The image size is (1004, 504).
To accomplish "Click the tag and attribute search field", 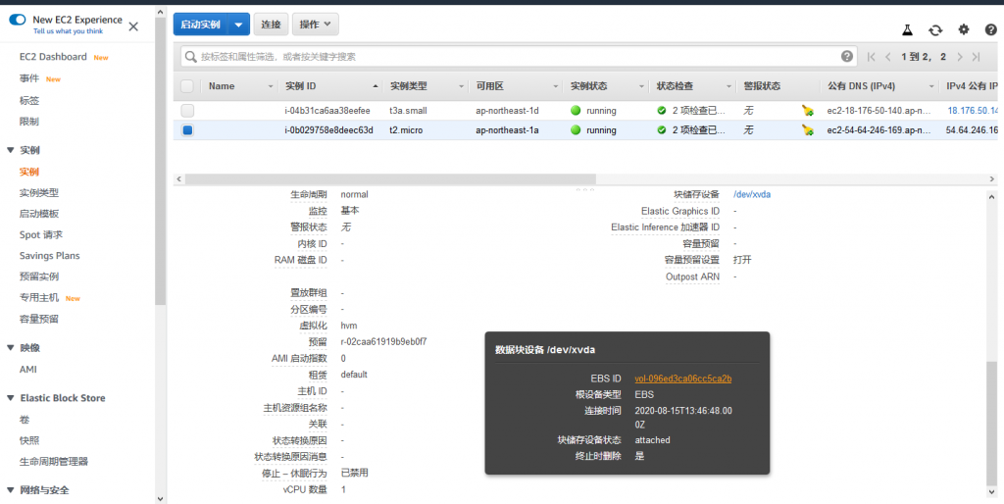I will click(510, 57).
